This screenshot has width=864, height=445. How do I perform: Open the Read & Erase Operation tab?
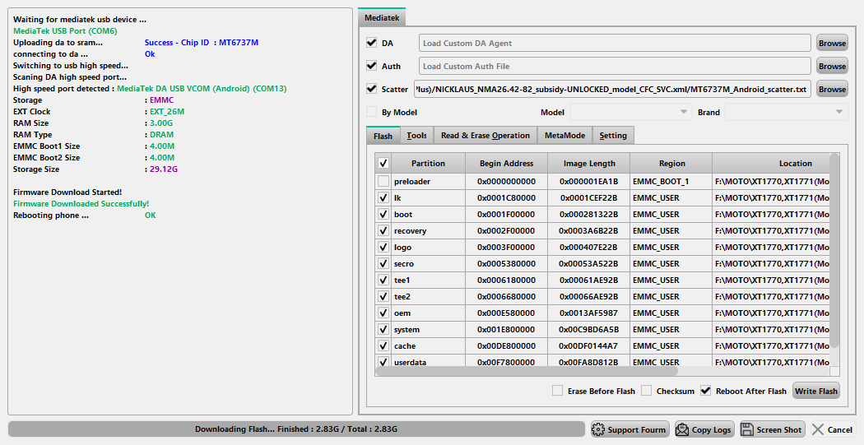click(485, 136)
